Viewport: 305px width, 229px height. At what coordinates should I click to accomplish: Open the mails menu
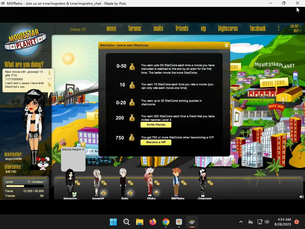click(x=158, y=29)
